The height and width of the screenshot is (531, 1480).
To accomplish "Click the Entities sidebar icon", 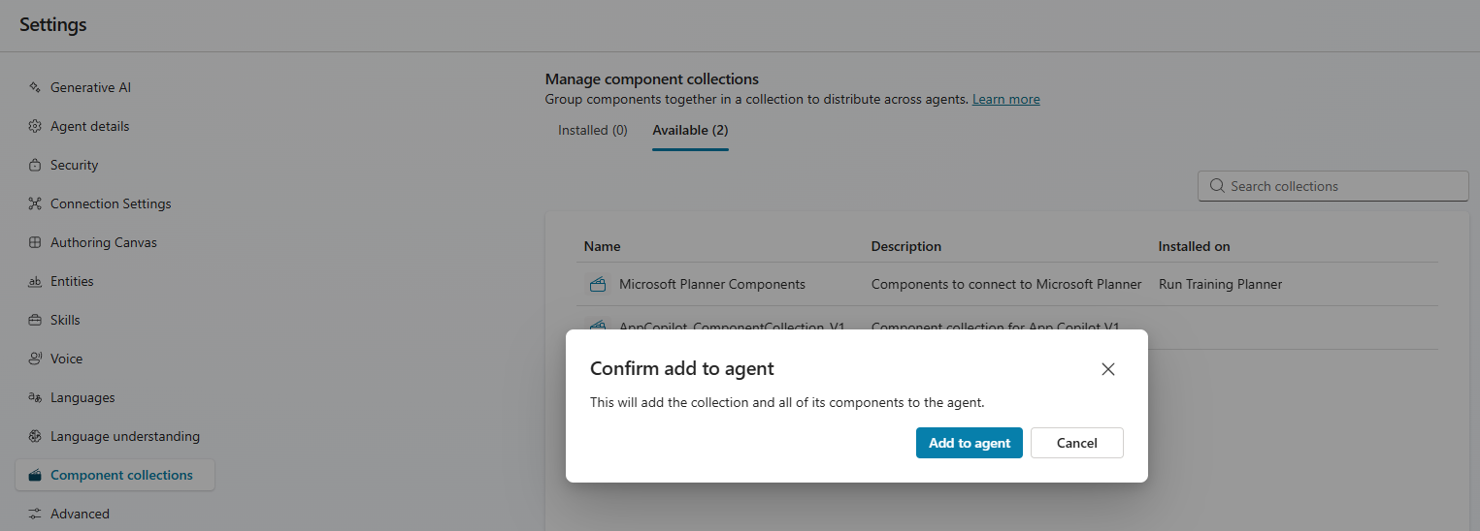I will tap(35, 281).
